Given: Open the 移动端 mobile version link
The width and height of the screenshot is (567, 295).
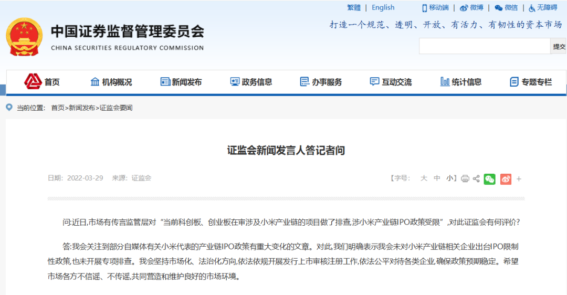Looking at the screenshot, I should click(x=435, y=7).
